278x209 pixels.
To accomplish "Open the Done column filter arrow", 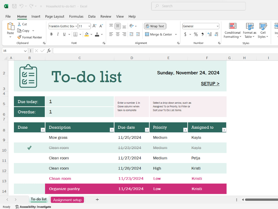I will (43, 130).
